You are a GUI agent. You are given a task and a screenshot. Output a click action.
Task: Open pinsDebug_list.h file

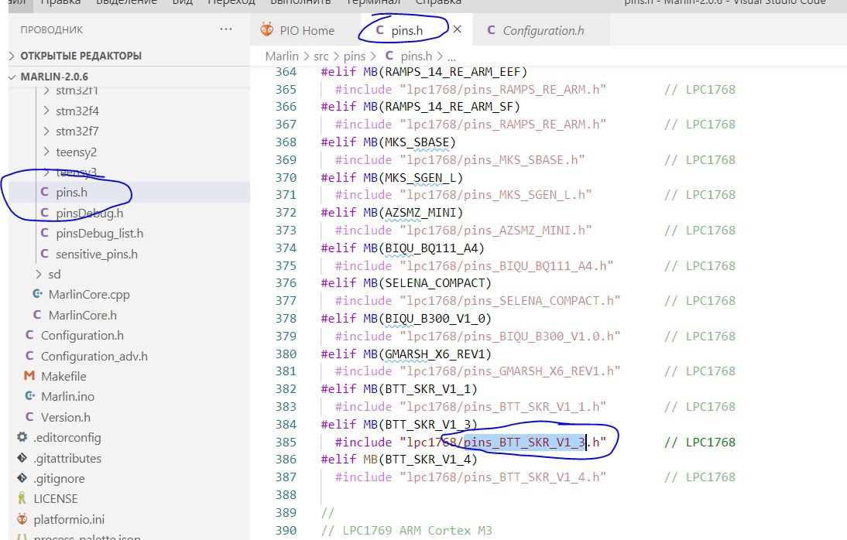(99, 234)
